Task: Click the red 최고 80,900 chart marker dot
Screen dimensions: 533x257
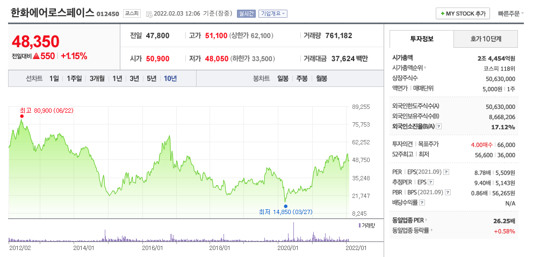Action: point(21,116)
